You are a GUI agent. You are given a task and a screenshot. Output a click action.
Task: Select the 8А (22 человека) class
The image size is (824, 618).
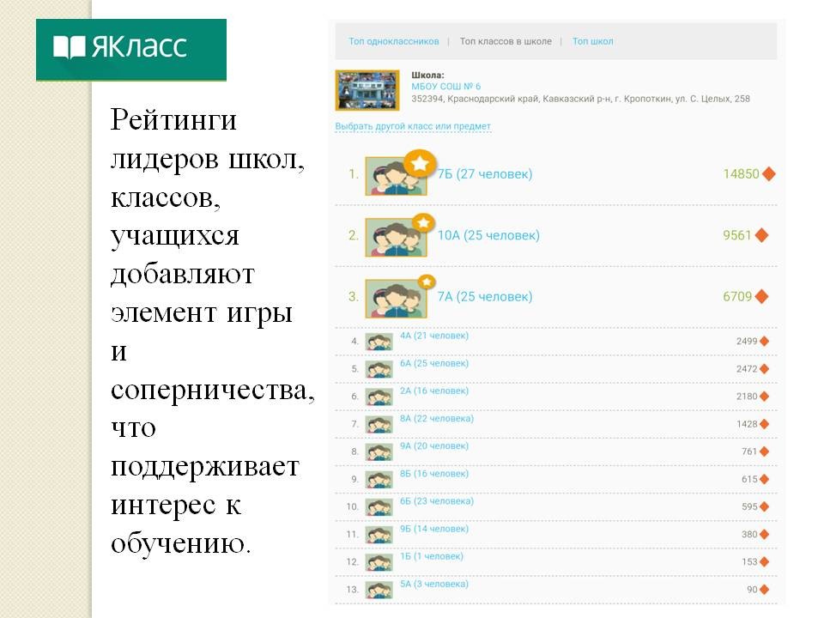coord(436,419)
